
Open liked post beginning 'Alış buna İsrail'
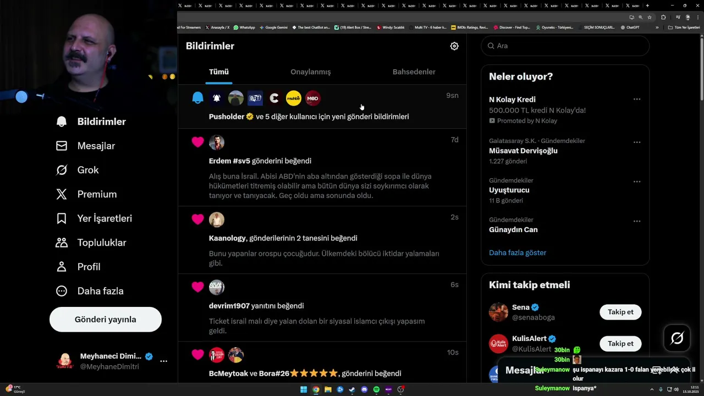pyautogui.click(x=320, y=186)
